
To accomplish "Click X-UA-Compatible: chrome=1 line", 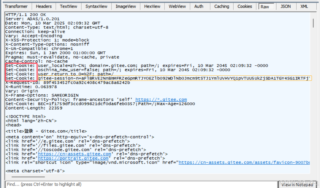I will click(39, 49).
